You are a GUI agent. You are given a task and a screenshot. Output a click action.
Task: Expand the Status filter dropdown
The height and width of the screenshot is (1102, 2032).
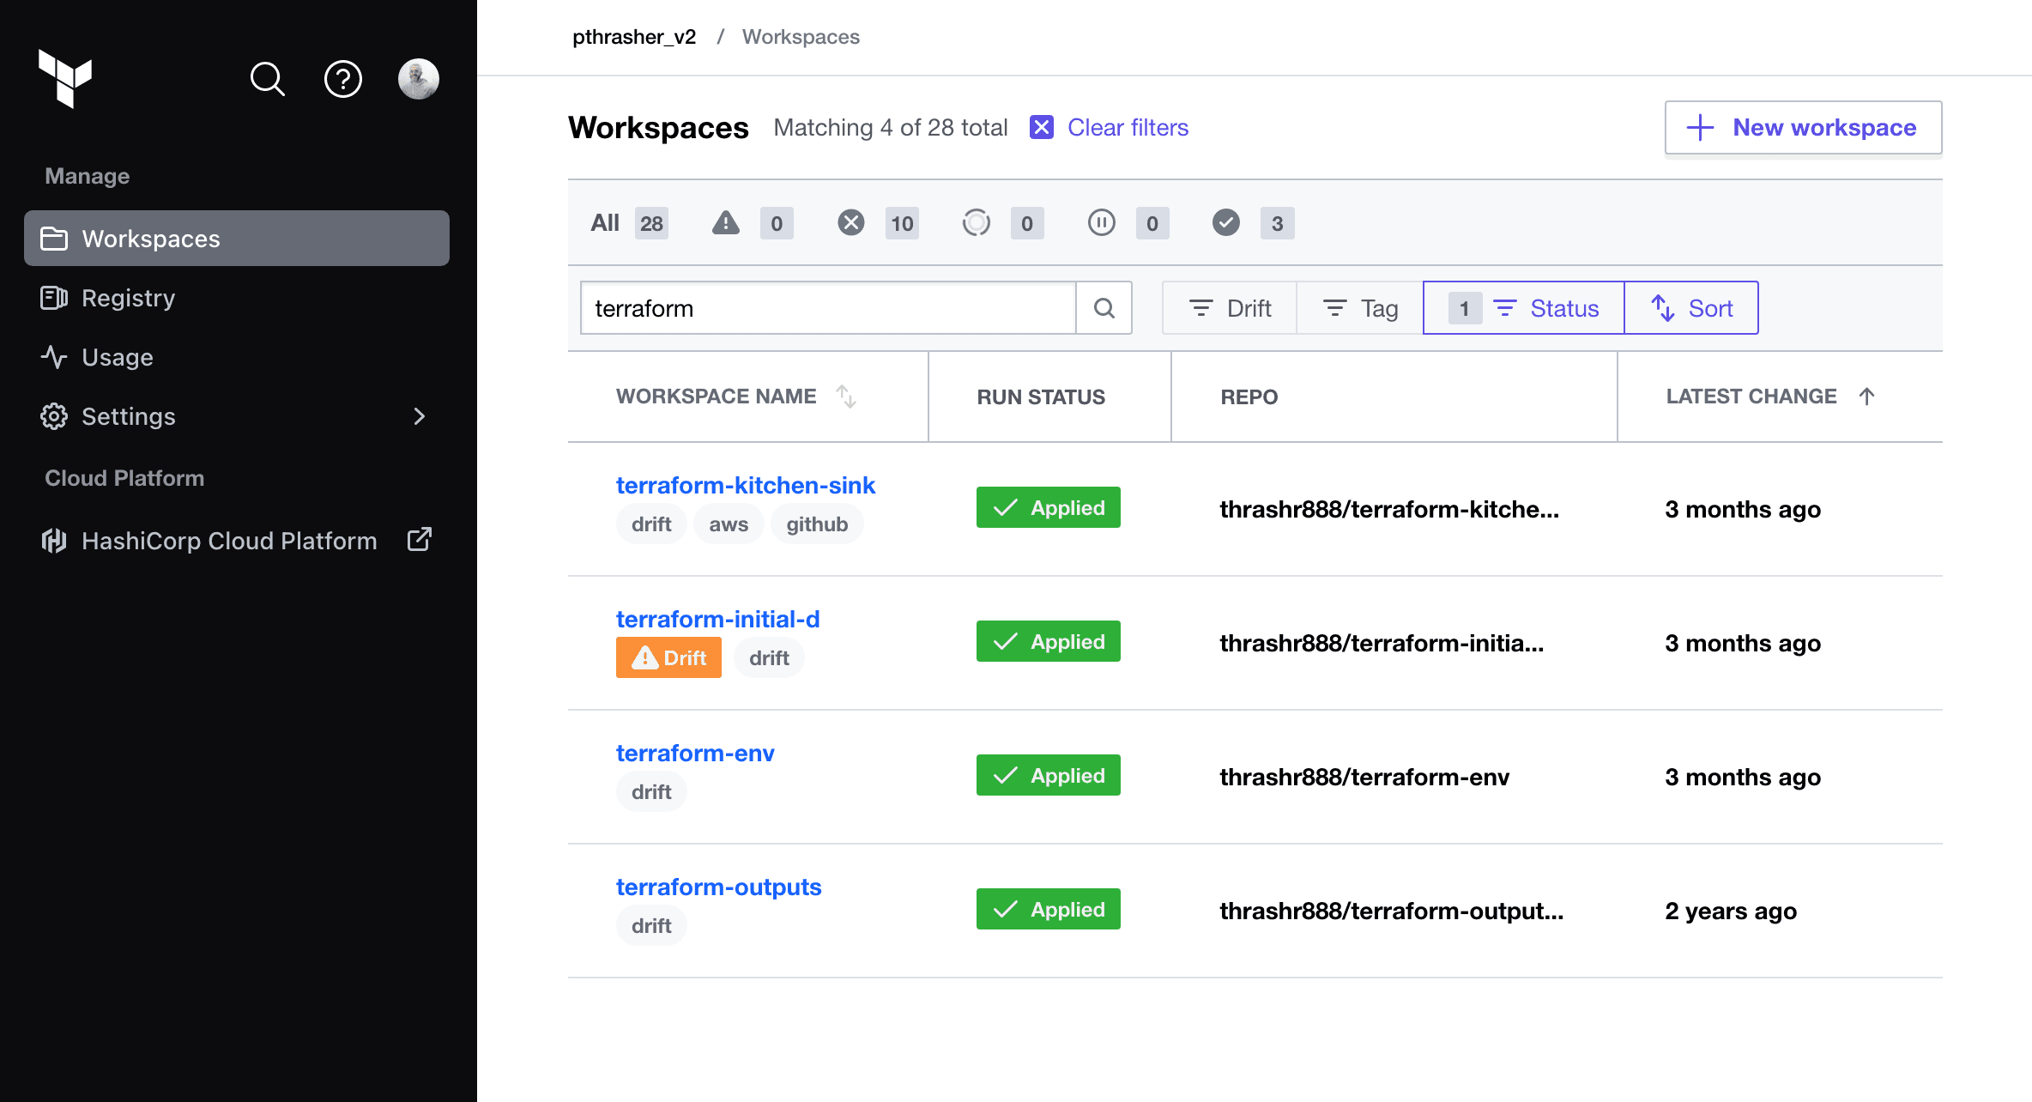[1524, 308]
